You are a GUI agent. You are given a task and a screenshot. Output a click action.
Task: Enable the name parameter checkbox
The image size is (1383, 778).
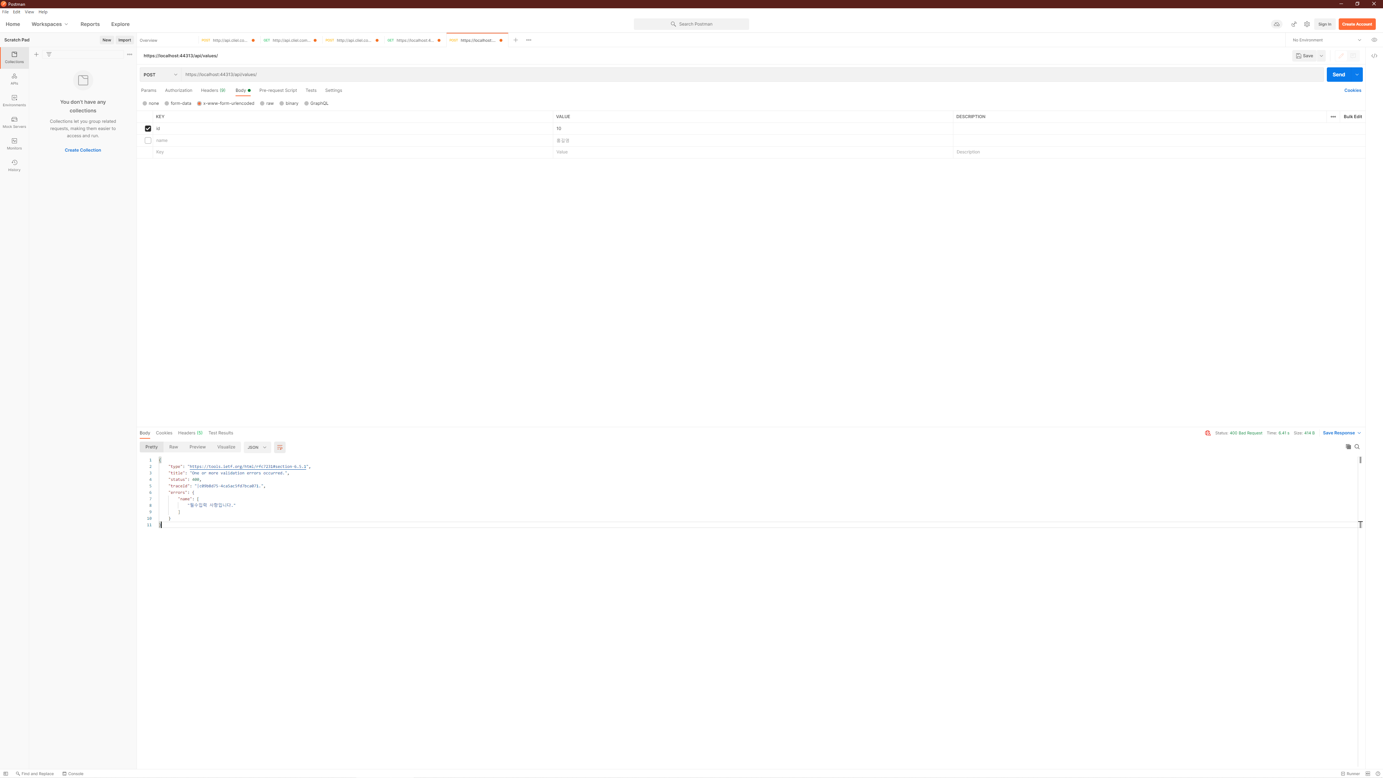point(148,140)
